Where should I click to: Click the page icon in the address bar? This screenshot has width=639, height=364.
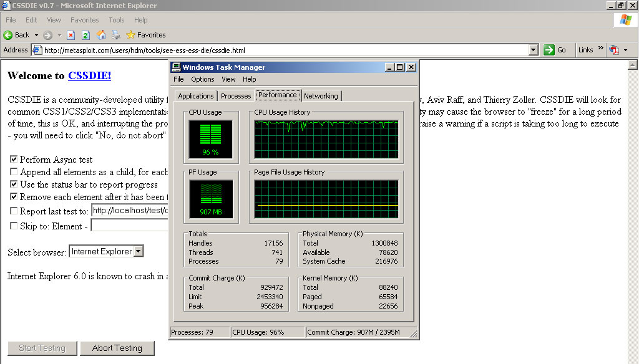pos(37,50)
